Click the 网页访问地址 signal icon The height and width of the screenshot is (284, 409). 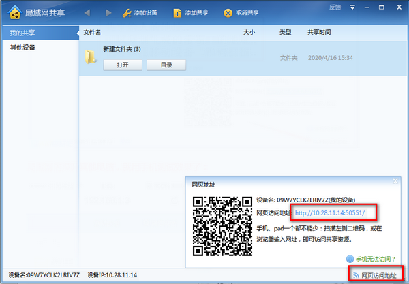pyautogui.click(x=356, y=275)
